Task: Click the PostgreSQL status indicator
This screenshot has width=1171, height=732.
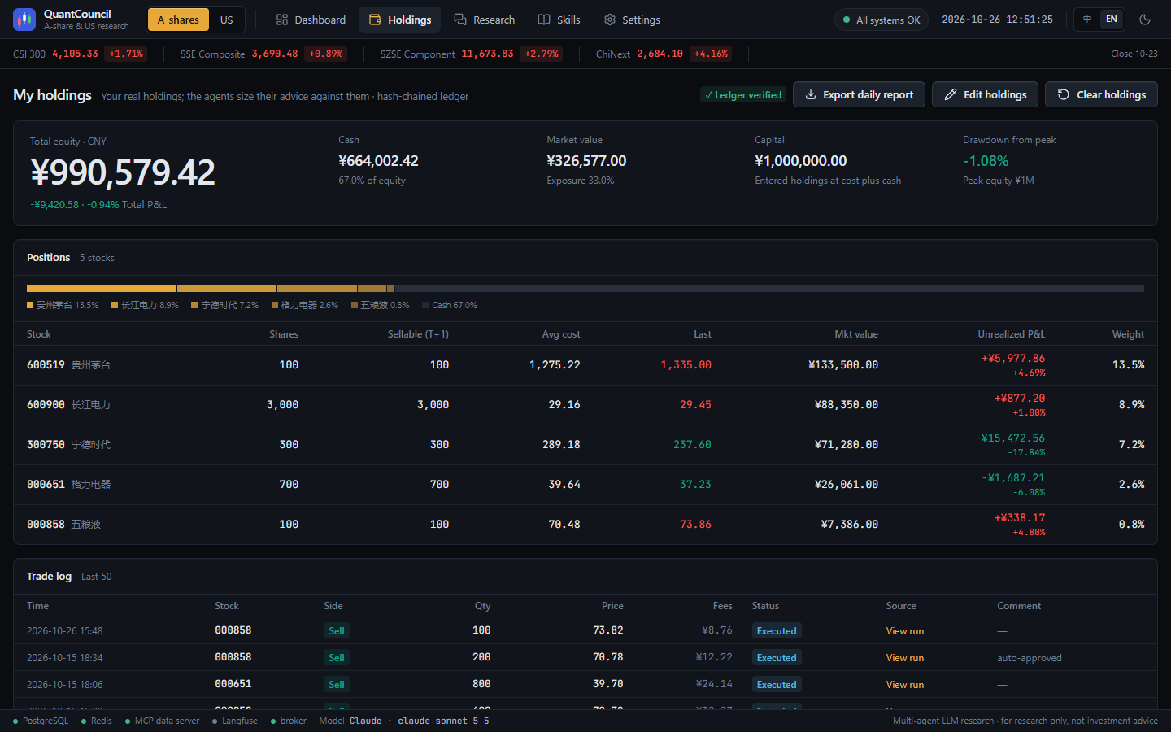Action: coord(41,721)
